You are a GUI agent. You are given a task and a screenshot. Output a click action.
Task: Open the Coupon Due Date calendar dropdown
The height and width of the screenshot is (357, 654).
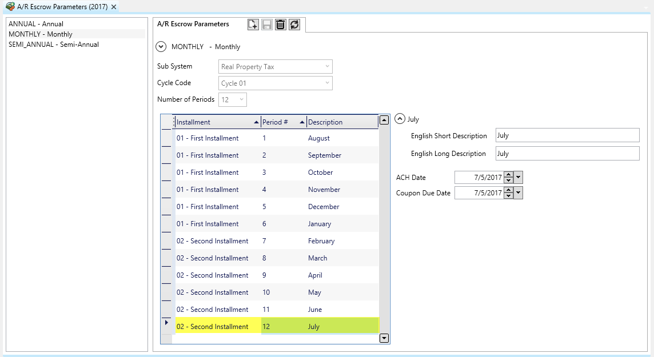click(x=519, y=193)
